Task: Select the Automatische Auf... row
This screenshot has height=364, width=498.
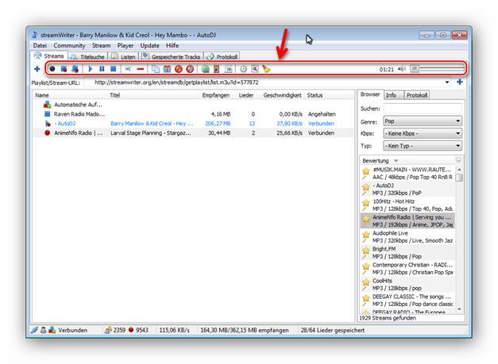Action: point(193,105)
